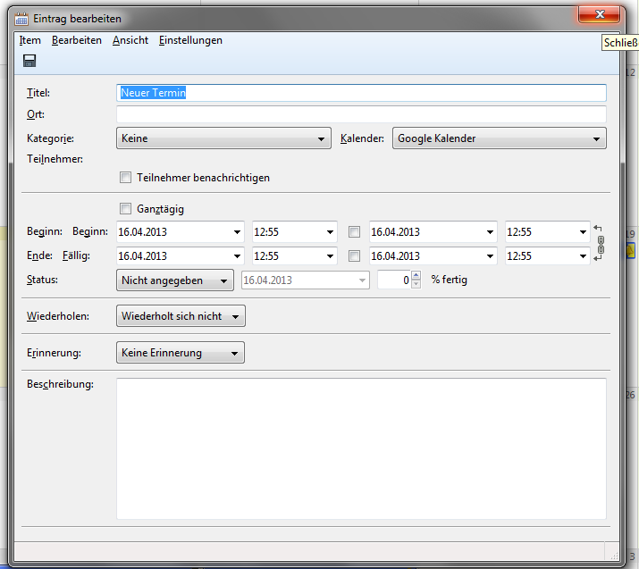Decrease the % fertig value with down arrow
The height and width of the screenshot is (569, 639).
click(x=416, y=284)
